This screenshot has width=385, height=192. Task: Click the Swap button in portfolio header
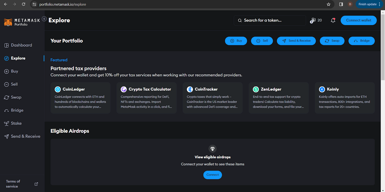tap(332, 41)
